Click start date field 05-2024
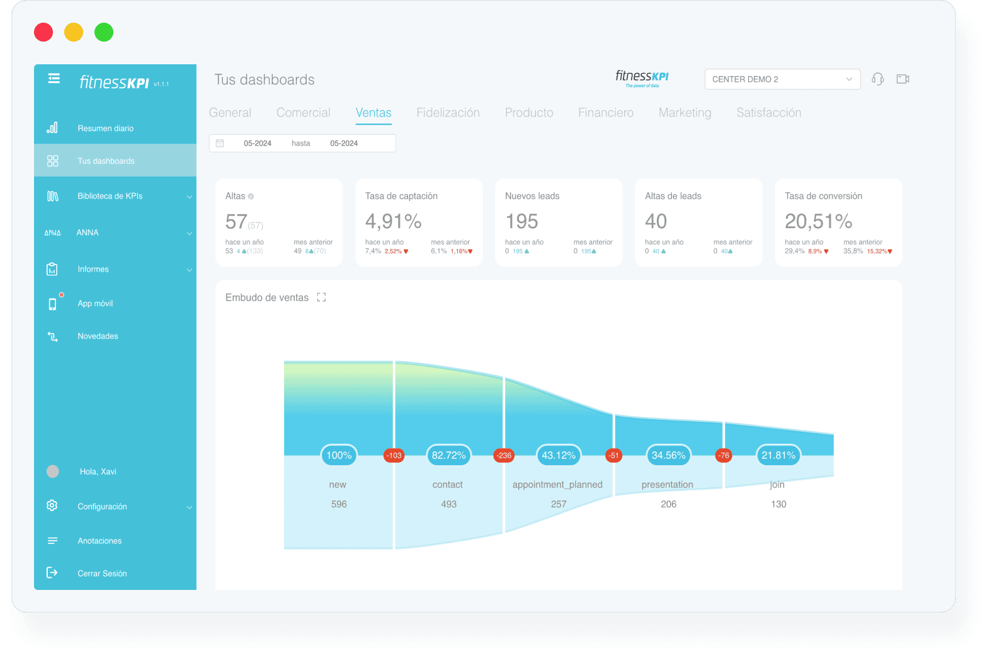The height and width of the screenshot is (658, 990). click(x=258, y=143)
